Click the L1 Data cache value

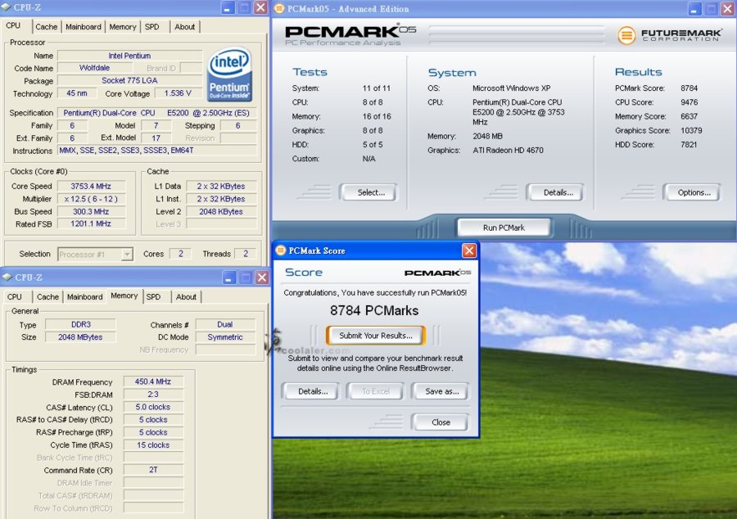pyautogui.click(x=221, y=186)
